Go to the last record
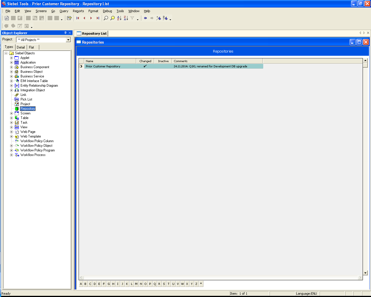 (x=98, y=18)
